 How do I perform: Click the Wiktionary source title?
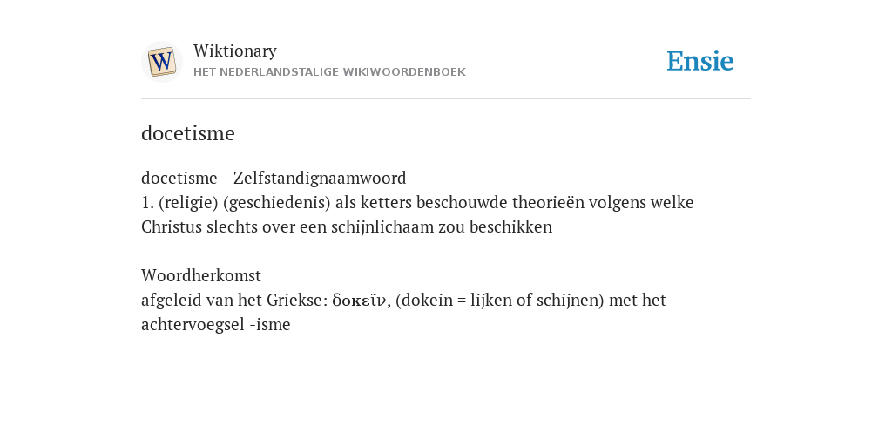(235, 51)
